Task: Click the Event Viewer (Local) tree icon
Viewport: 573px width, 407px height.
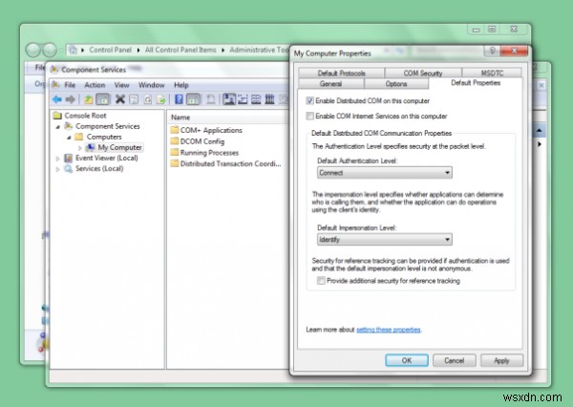Action: pos(69,158)
